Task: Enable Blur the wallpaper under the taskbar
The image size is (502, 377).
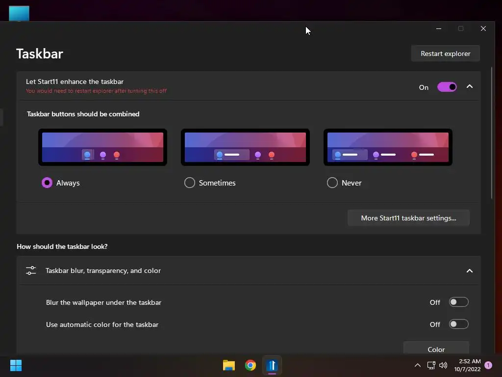Action: click(x=458, y=302)
